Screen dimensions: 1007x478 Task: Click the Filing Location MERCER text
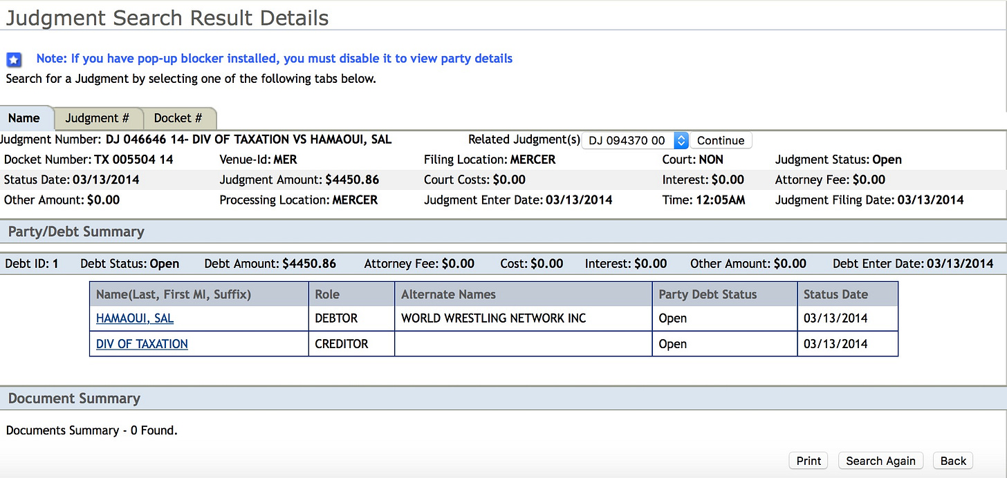pyautogui.click(x=490, y=160)
